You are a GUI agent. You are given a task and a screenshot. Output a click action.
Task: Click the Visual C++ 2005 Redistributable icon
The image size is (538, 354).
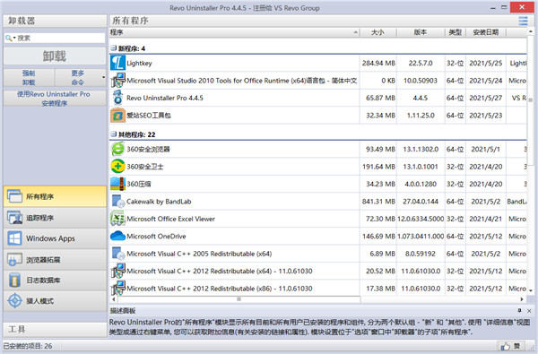click(x=117, y=254)
